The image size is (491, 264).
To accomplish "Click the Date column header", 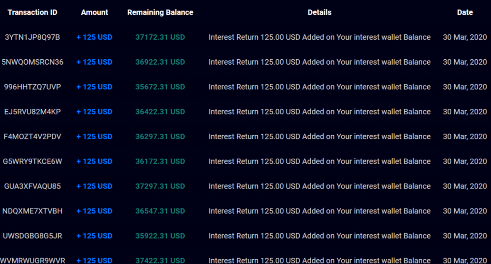I will (464, 13).
